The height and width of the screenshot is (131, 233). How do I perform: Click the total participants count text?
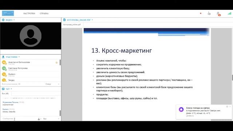point(11,84)
